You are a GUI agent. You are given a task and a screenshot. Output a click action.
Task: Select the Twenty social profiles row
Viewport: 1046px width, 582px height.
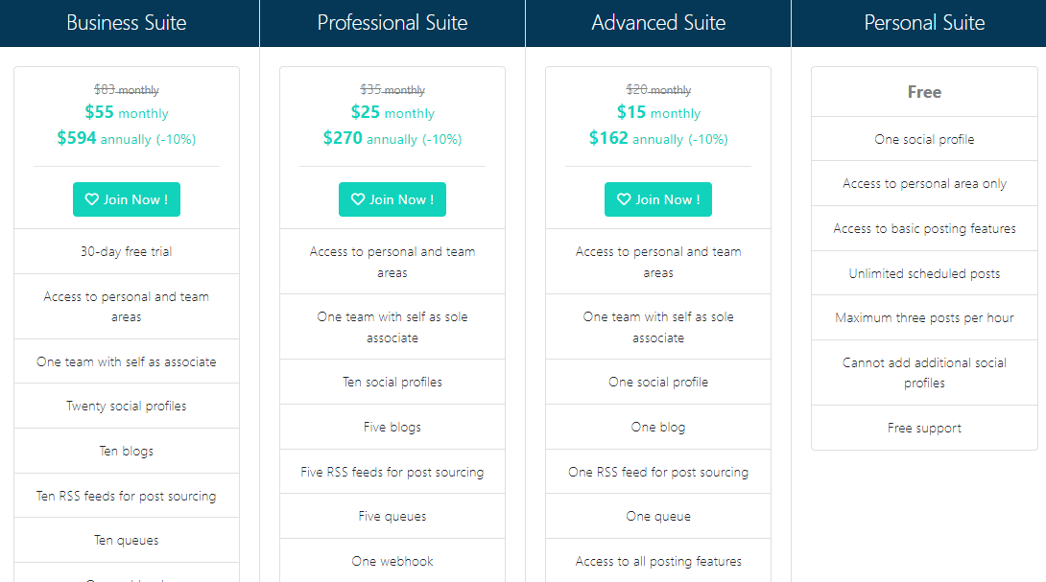[x=127, y=406]
